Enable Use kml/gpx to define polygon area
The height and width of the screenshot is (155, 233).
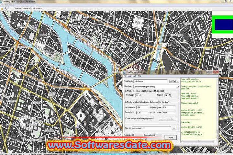click(126, 119)
